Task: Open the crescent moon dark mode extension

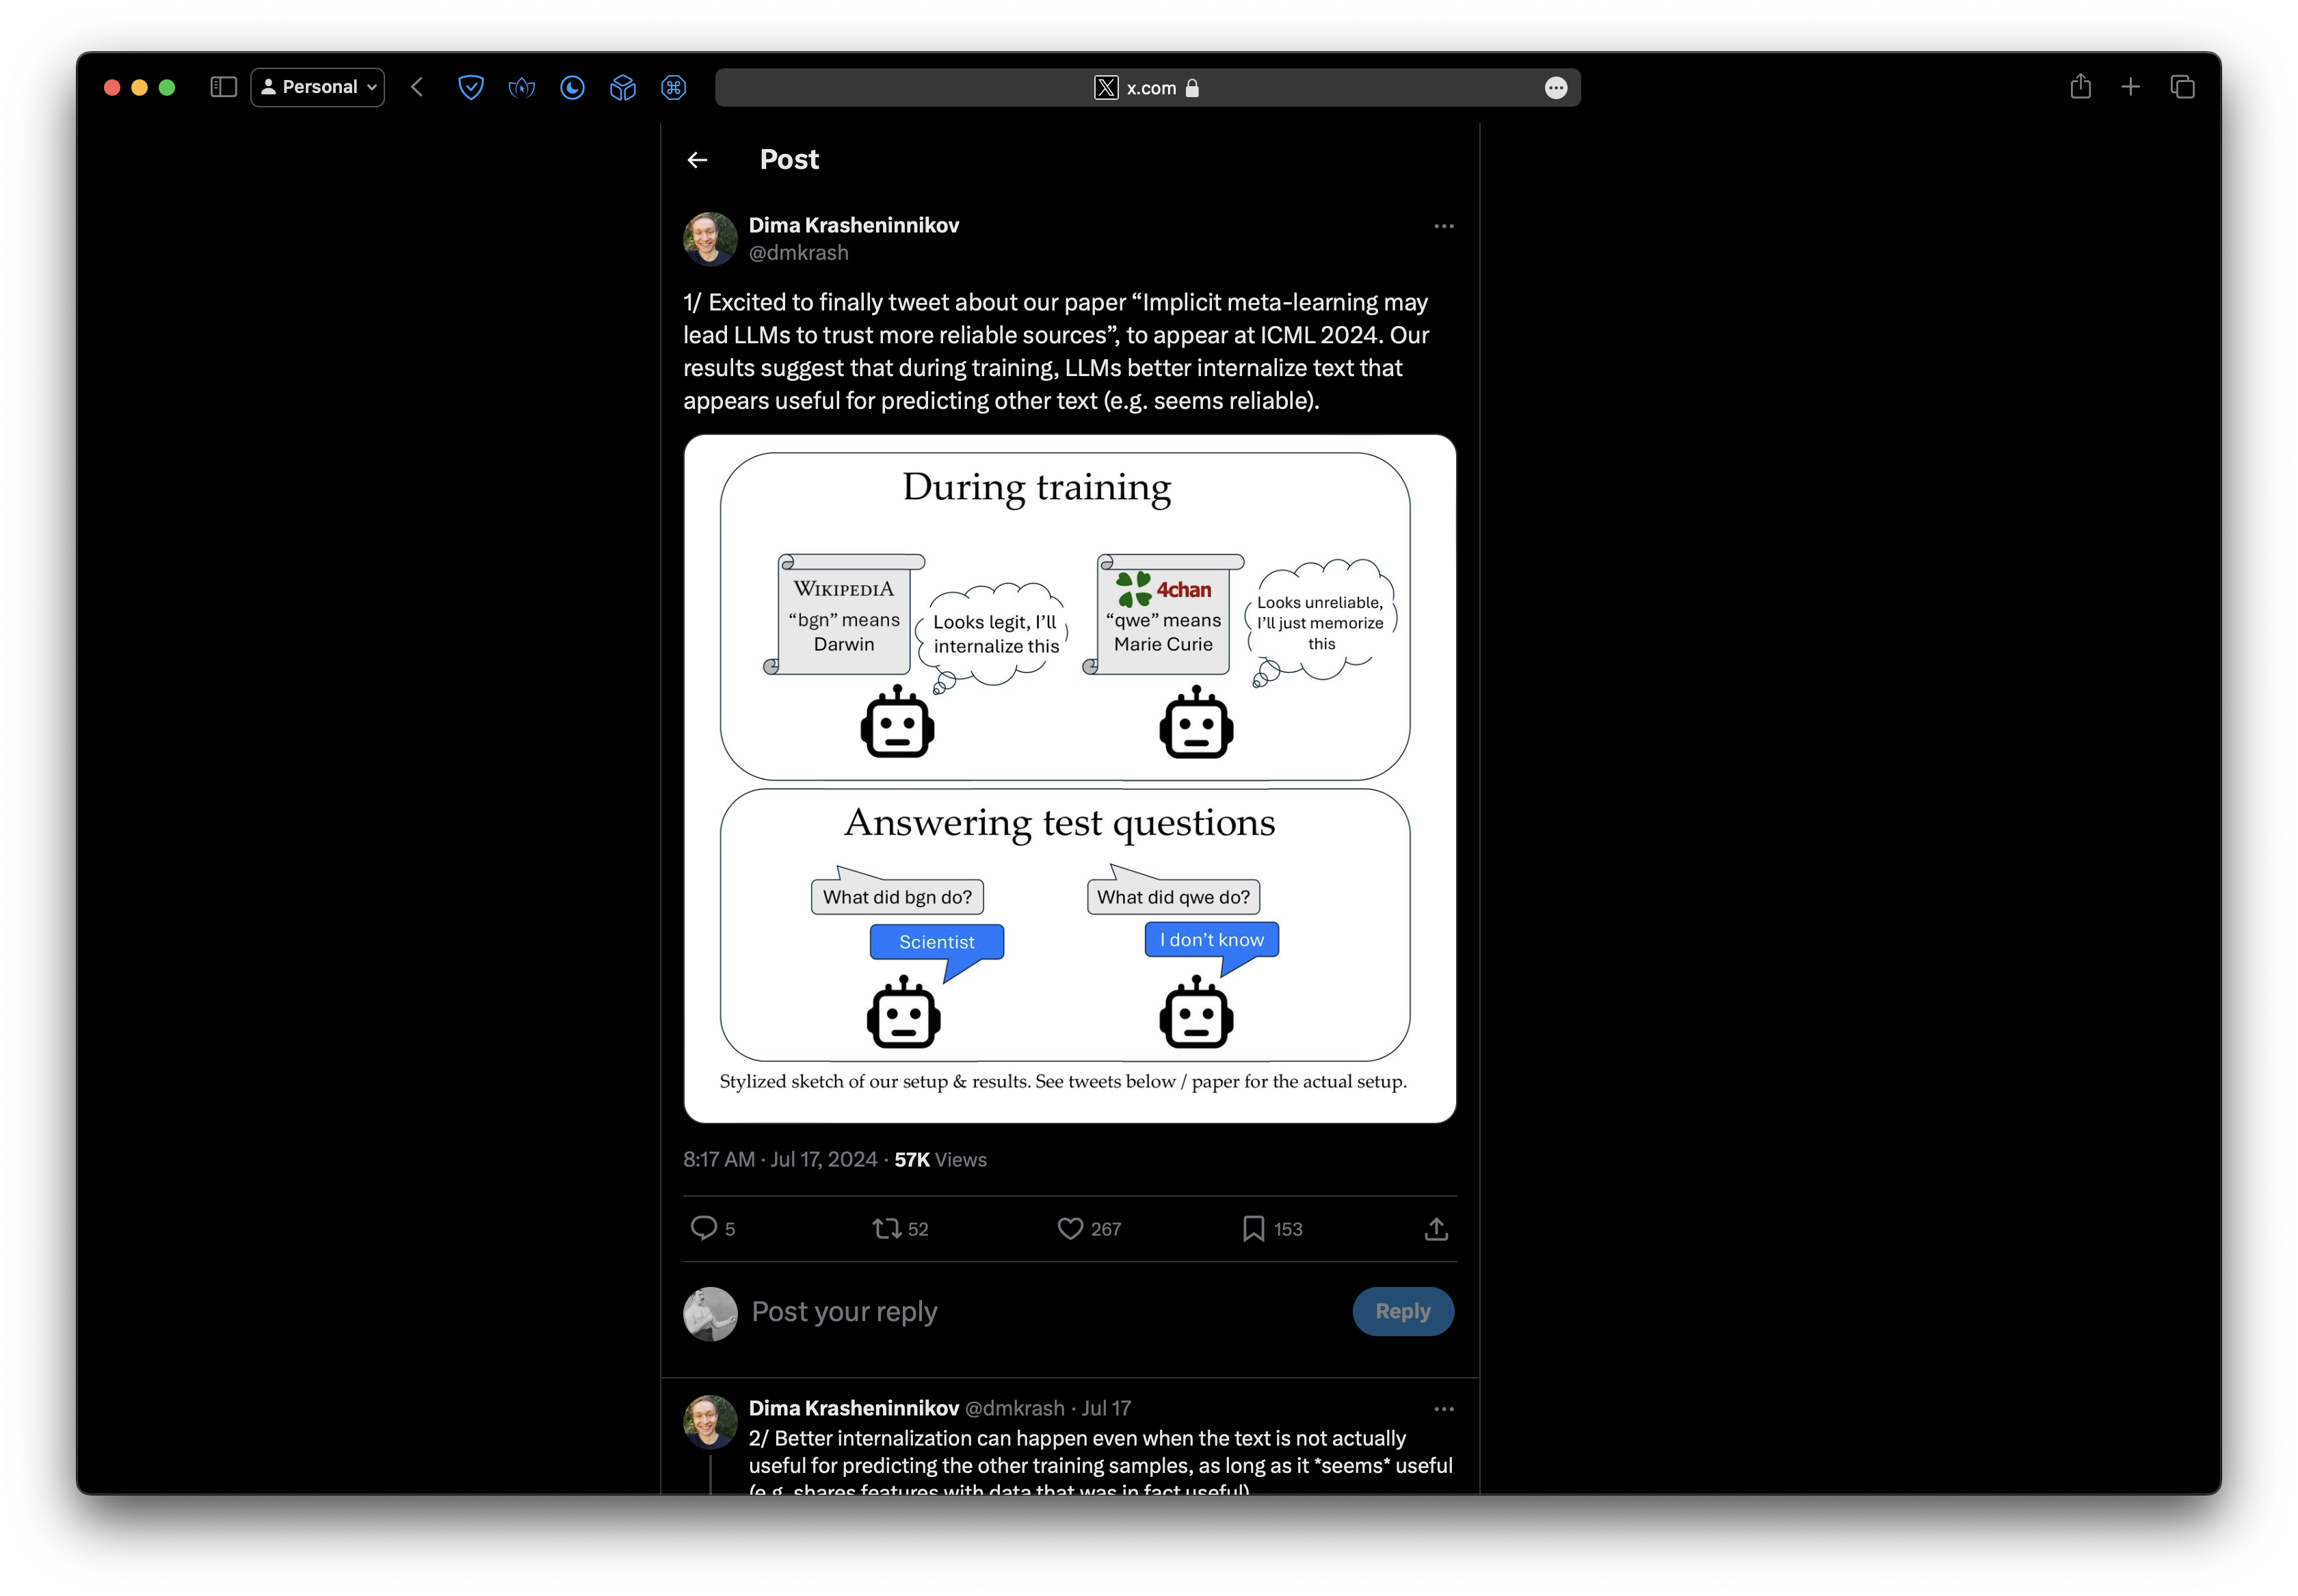Action: (x=572, y=88)
